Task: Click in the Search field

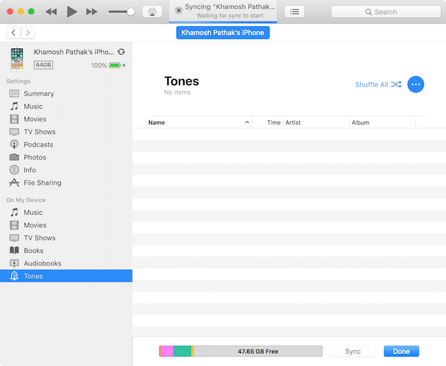Action: (x=386, y=12)
